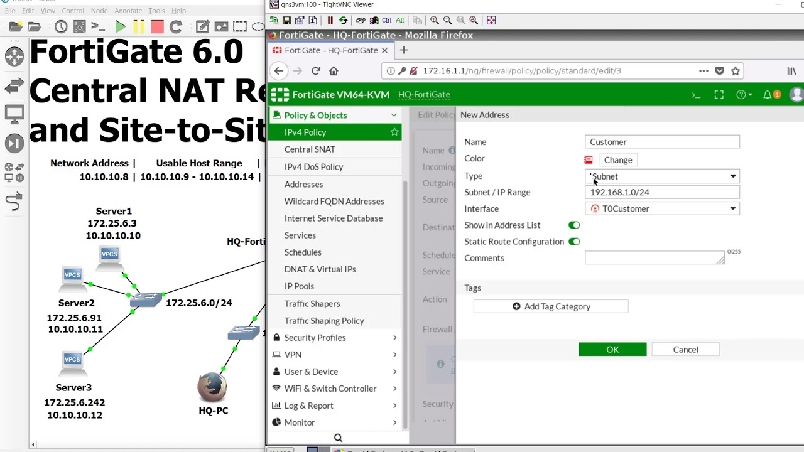This screenshot has height=452, width=804.
Task: Expand Security Profiles menu
Action: click(335, 338)
